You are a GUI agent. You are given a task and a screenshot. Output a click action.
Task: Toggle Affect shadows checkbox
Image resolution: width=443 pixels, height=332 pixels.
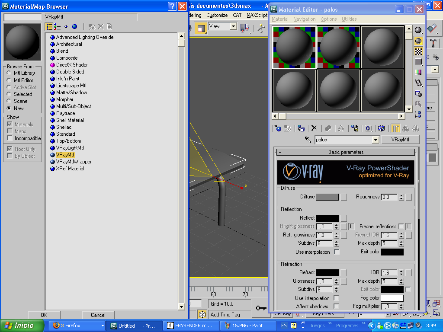click(x=336, y=306)
